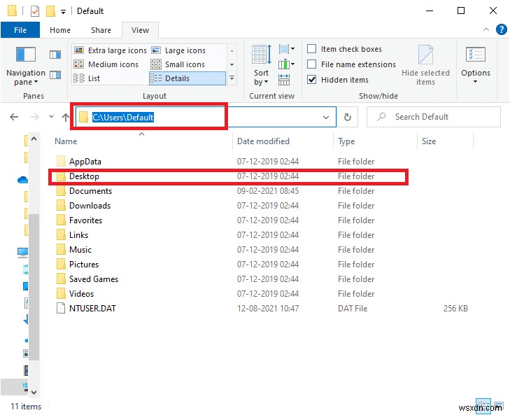Select Details layout
Screen dimensions: 510x415
(187, 78)
